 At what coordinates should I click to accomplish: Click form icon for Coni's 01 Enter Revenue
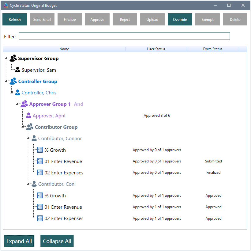point(40,207)
